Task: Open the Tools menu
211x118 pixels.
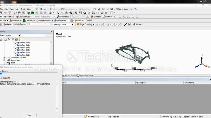Action: (x=23, y=9)
